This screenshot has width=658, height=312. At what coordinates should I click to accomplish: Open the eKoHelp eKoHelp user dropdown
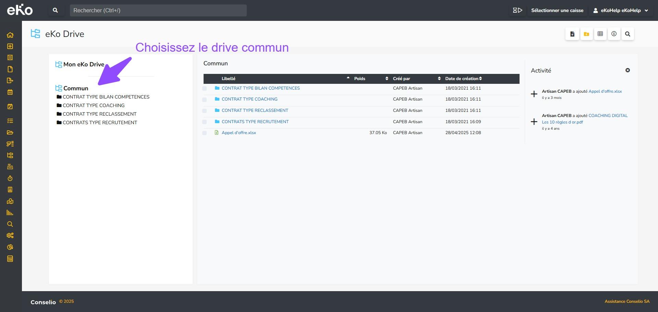pos(621,10)
